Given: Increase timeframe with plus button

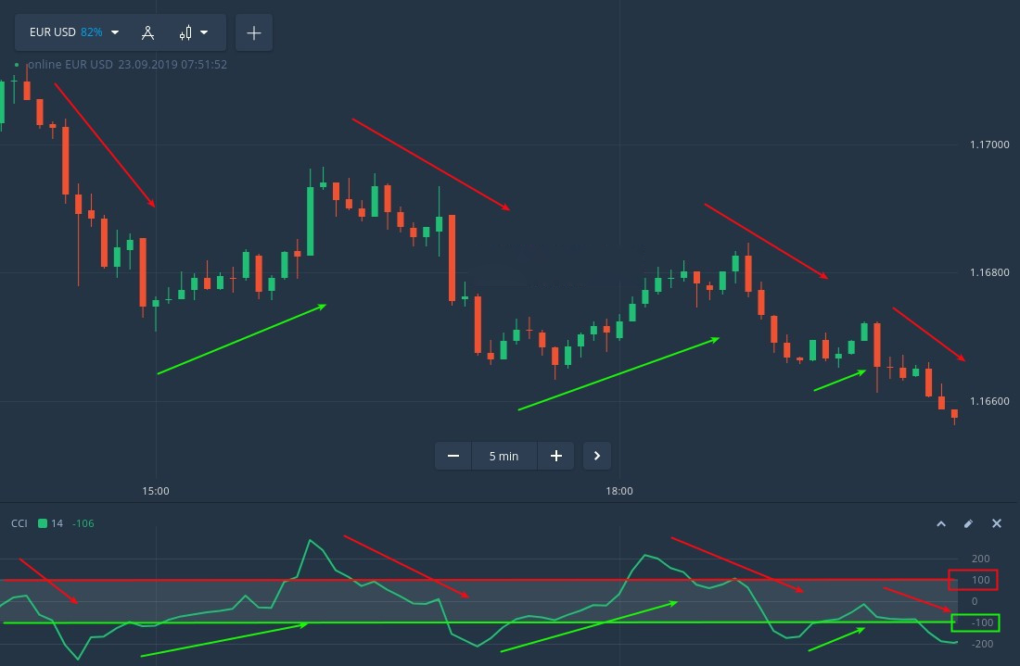Looking at the screenshot, I should point(556,456).
